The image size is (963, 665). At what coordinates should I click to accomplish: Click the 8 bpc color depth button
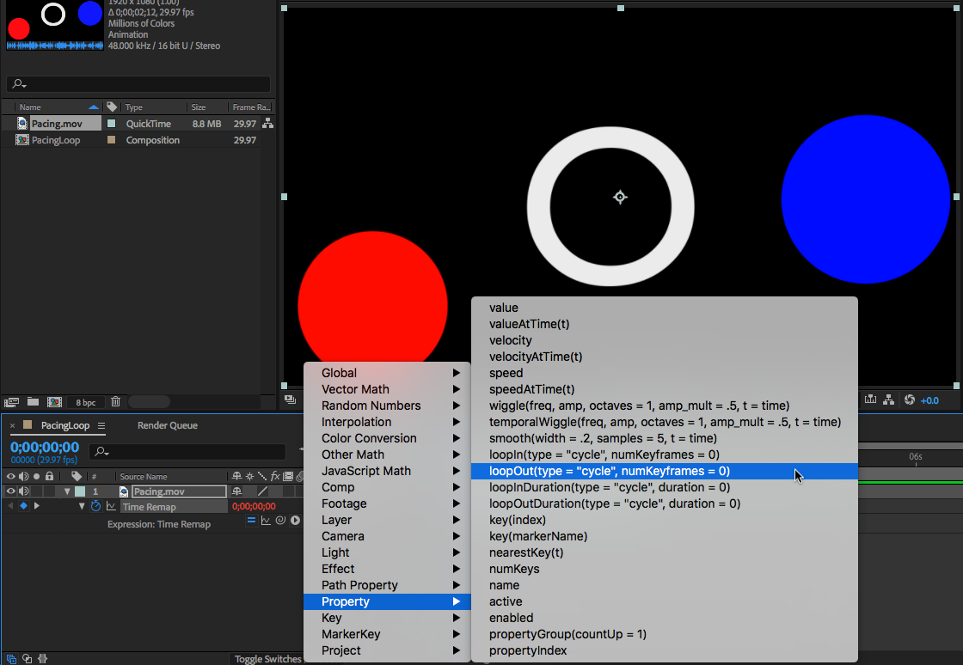point(86,401)
